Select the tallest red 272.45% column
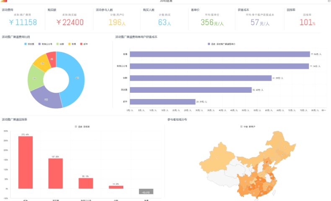 point(26,162)
